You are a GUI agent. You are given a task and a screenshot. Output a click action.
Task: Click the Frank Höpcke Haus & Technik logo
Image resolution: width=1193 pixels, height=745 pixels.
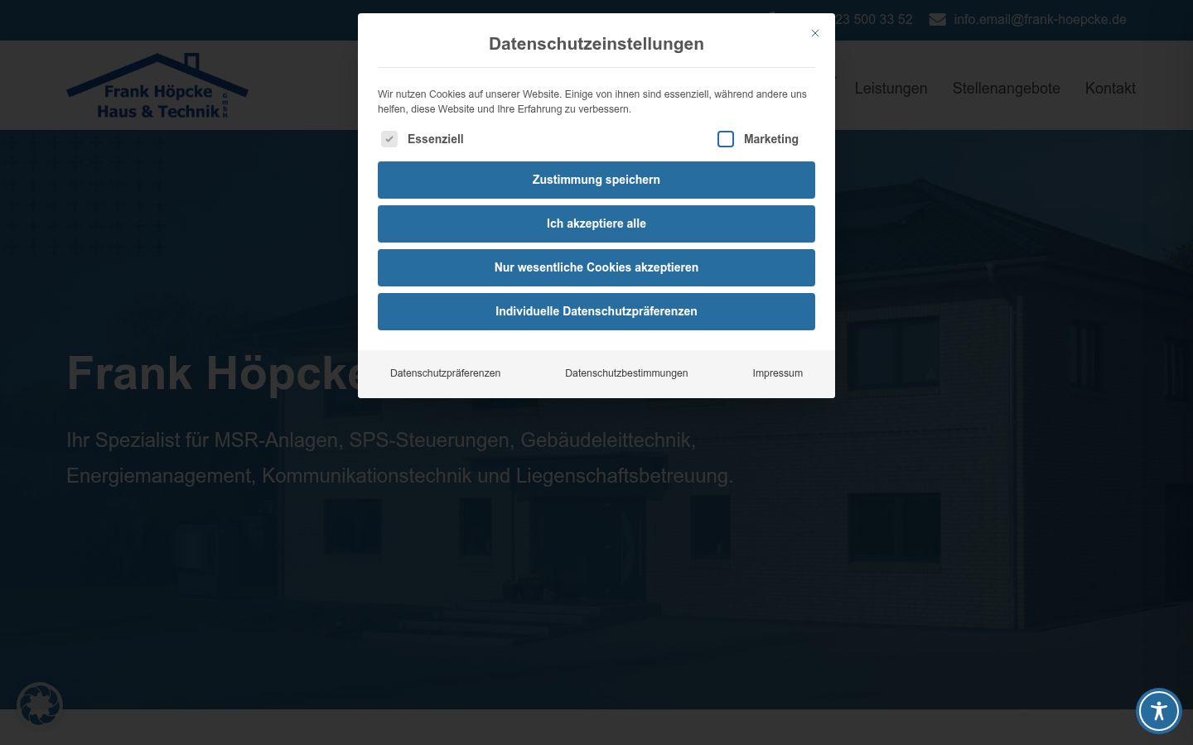[x=157, y=86]
